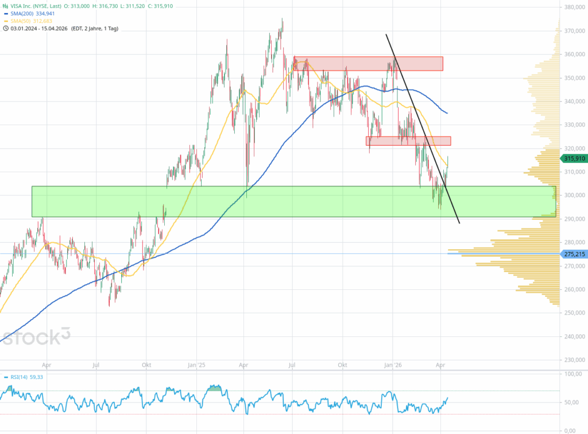Viewport: 588px width, 434px height.
Task: Open the SMA(50) indicator label
Action: click(21, 21)
